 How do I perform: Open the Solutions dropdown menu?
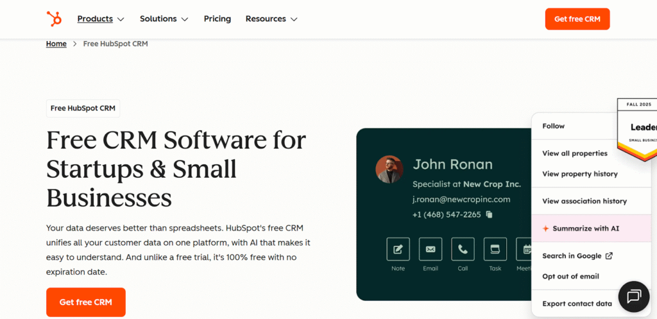pos(164,19)
